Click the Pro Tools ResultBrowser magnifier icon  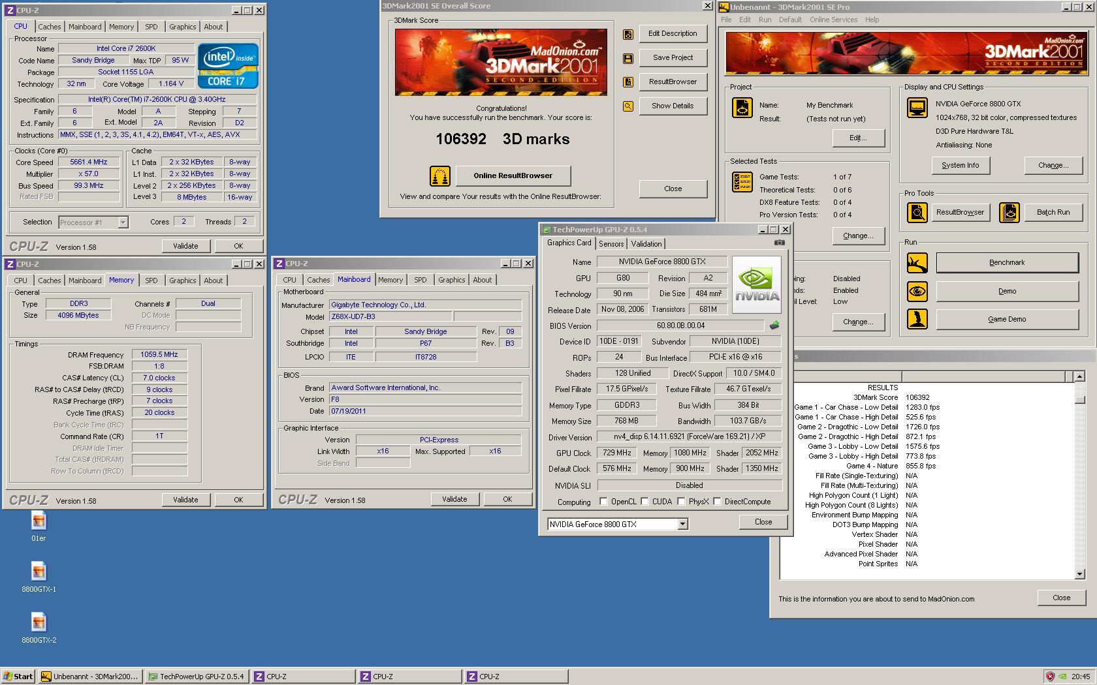pos(917,213)
